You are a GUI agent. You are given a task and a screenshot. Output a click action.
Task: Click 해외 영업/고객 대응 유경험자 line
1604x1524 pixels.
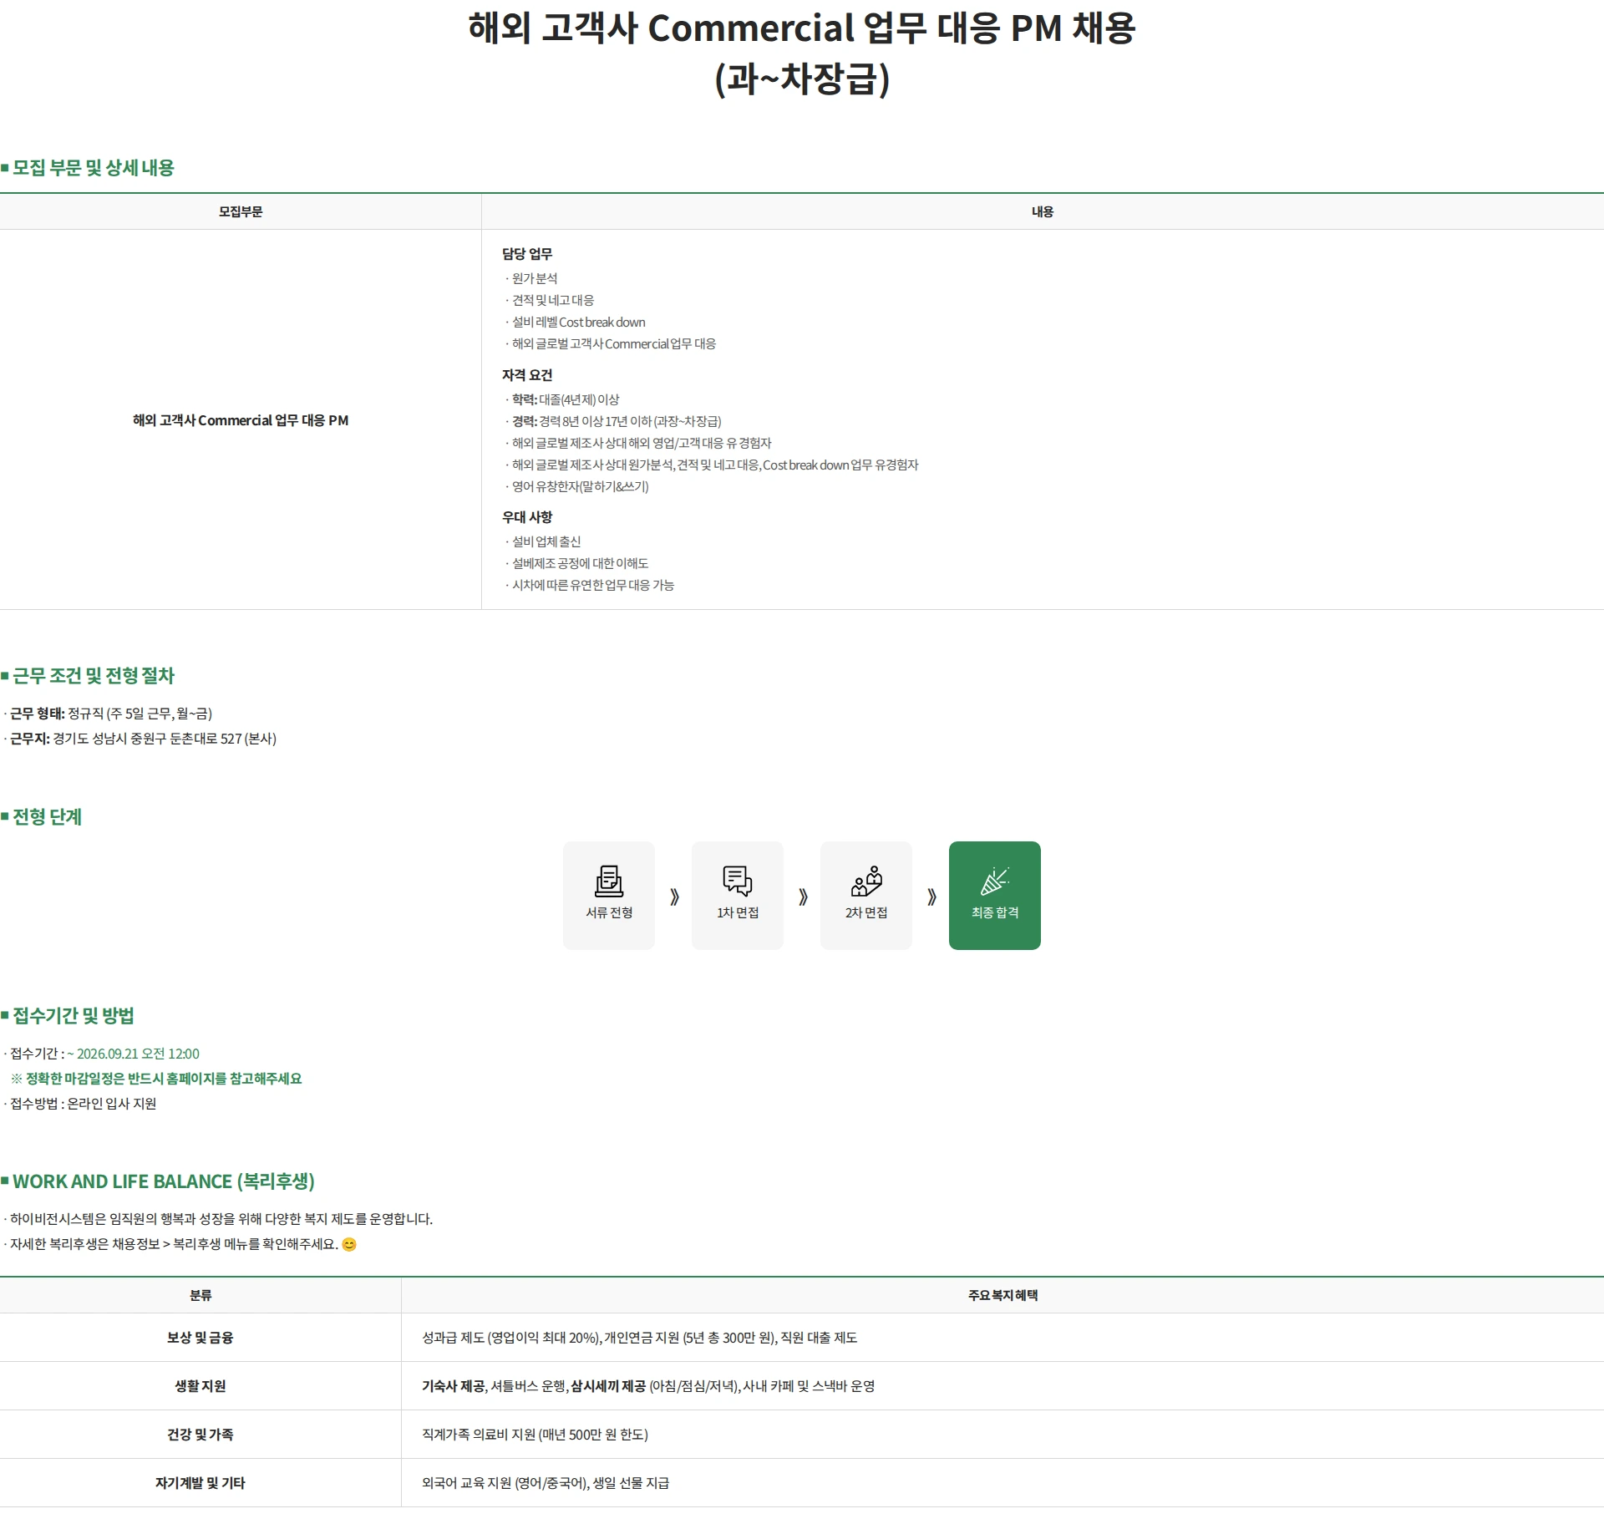point(638,443)
